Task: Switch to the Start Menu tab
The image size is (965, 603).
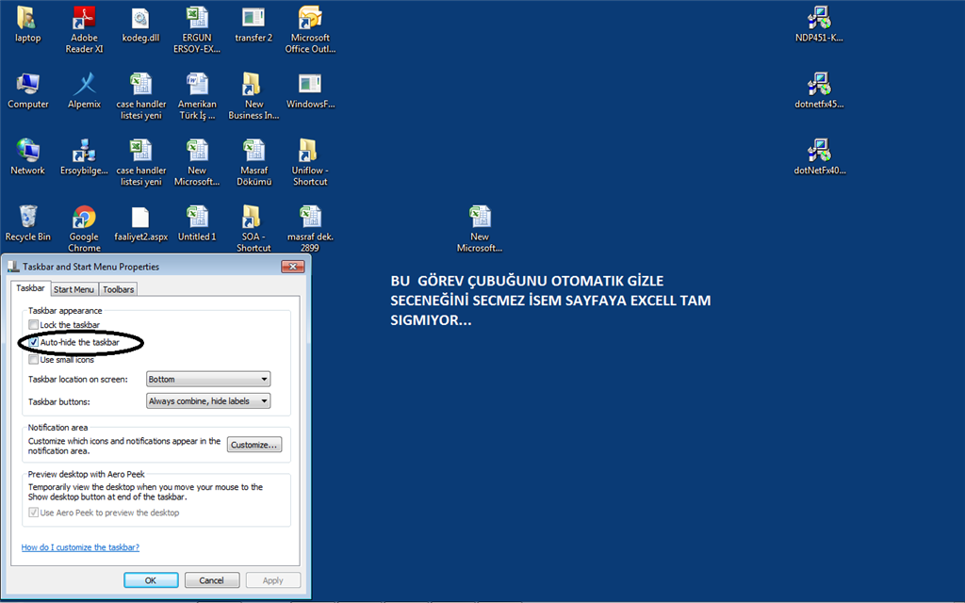Action: pyautogui.click(x=74, y=289)
